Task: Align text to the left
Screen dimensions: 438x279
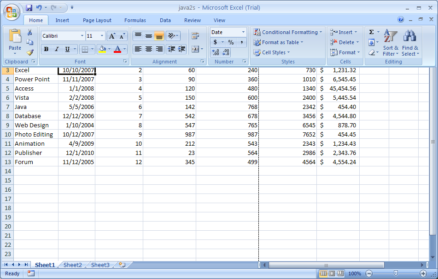Action: tap(138, 49)
